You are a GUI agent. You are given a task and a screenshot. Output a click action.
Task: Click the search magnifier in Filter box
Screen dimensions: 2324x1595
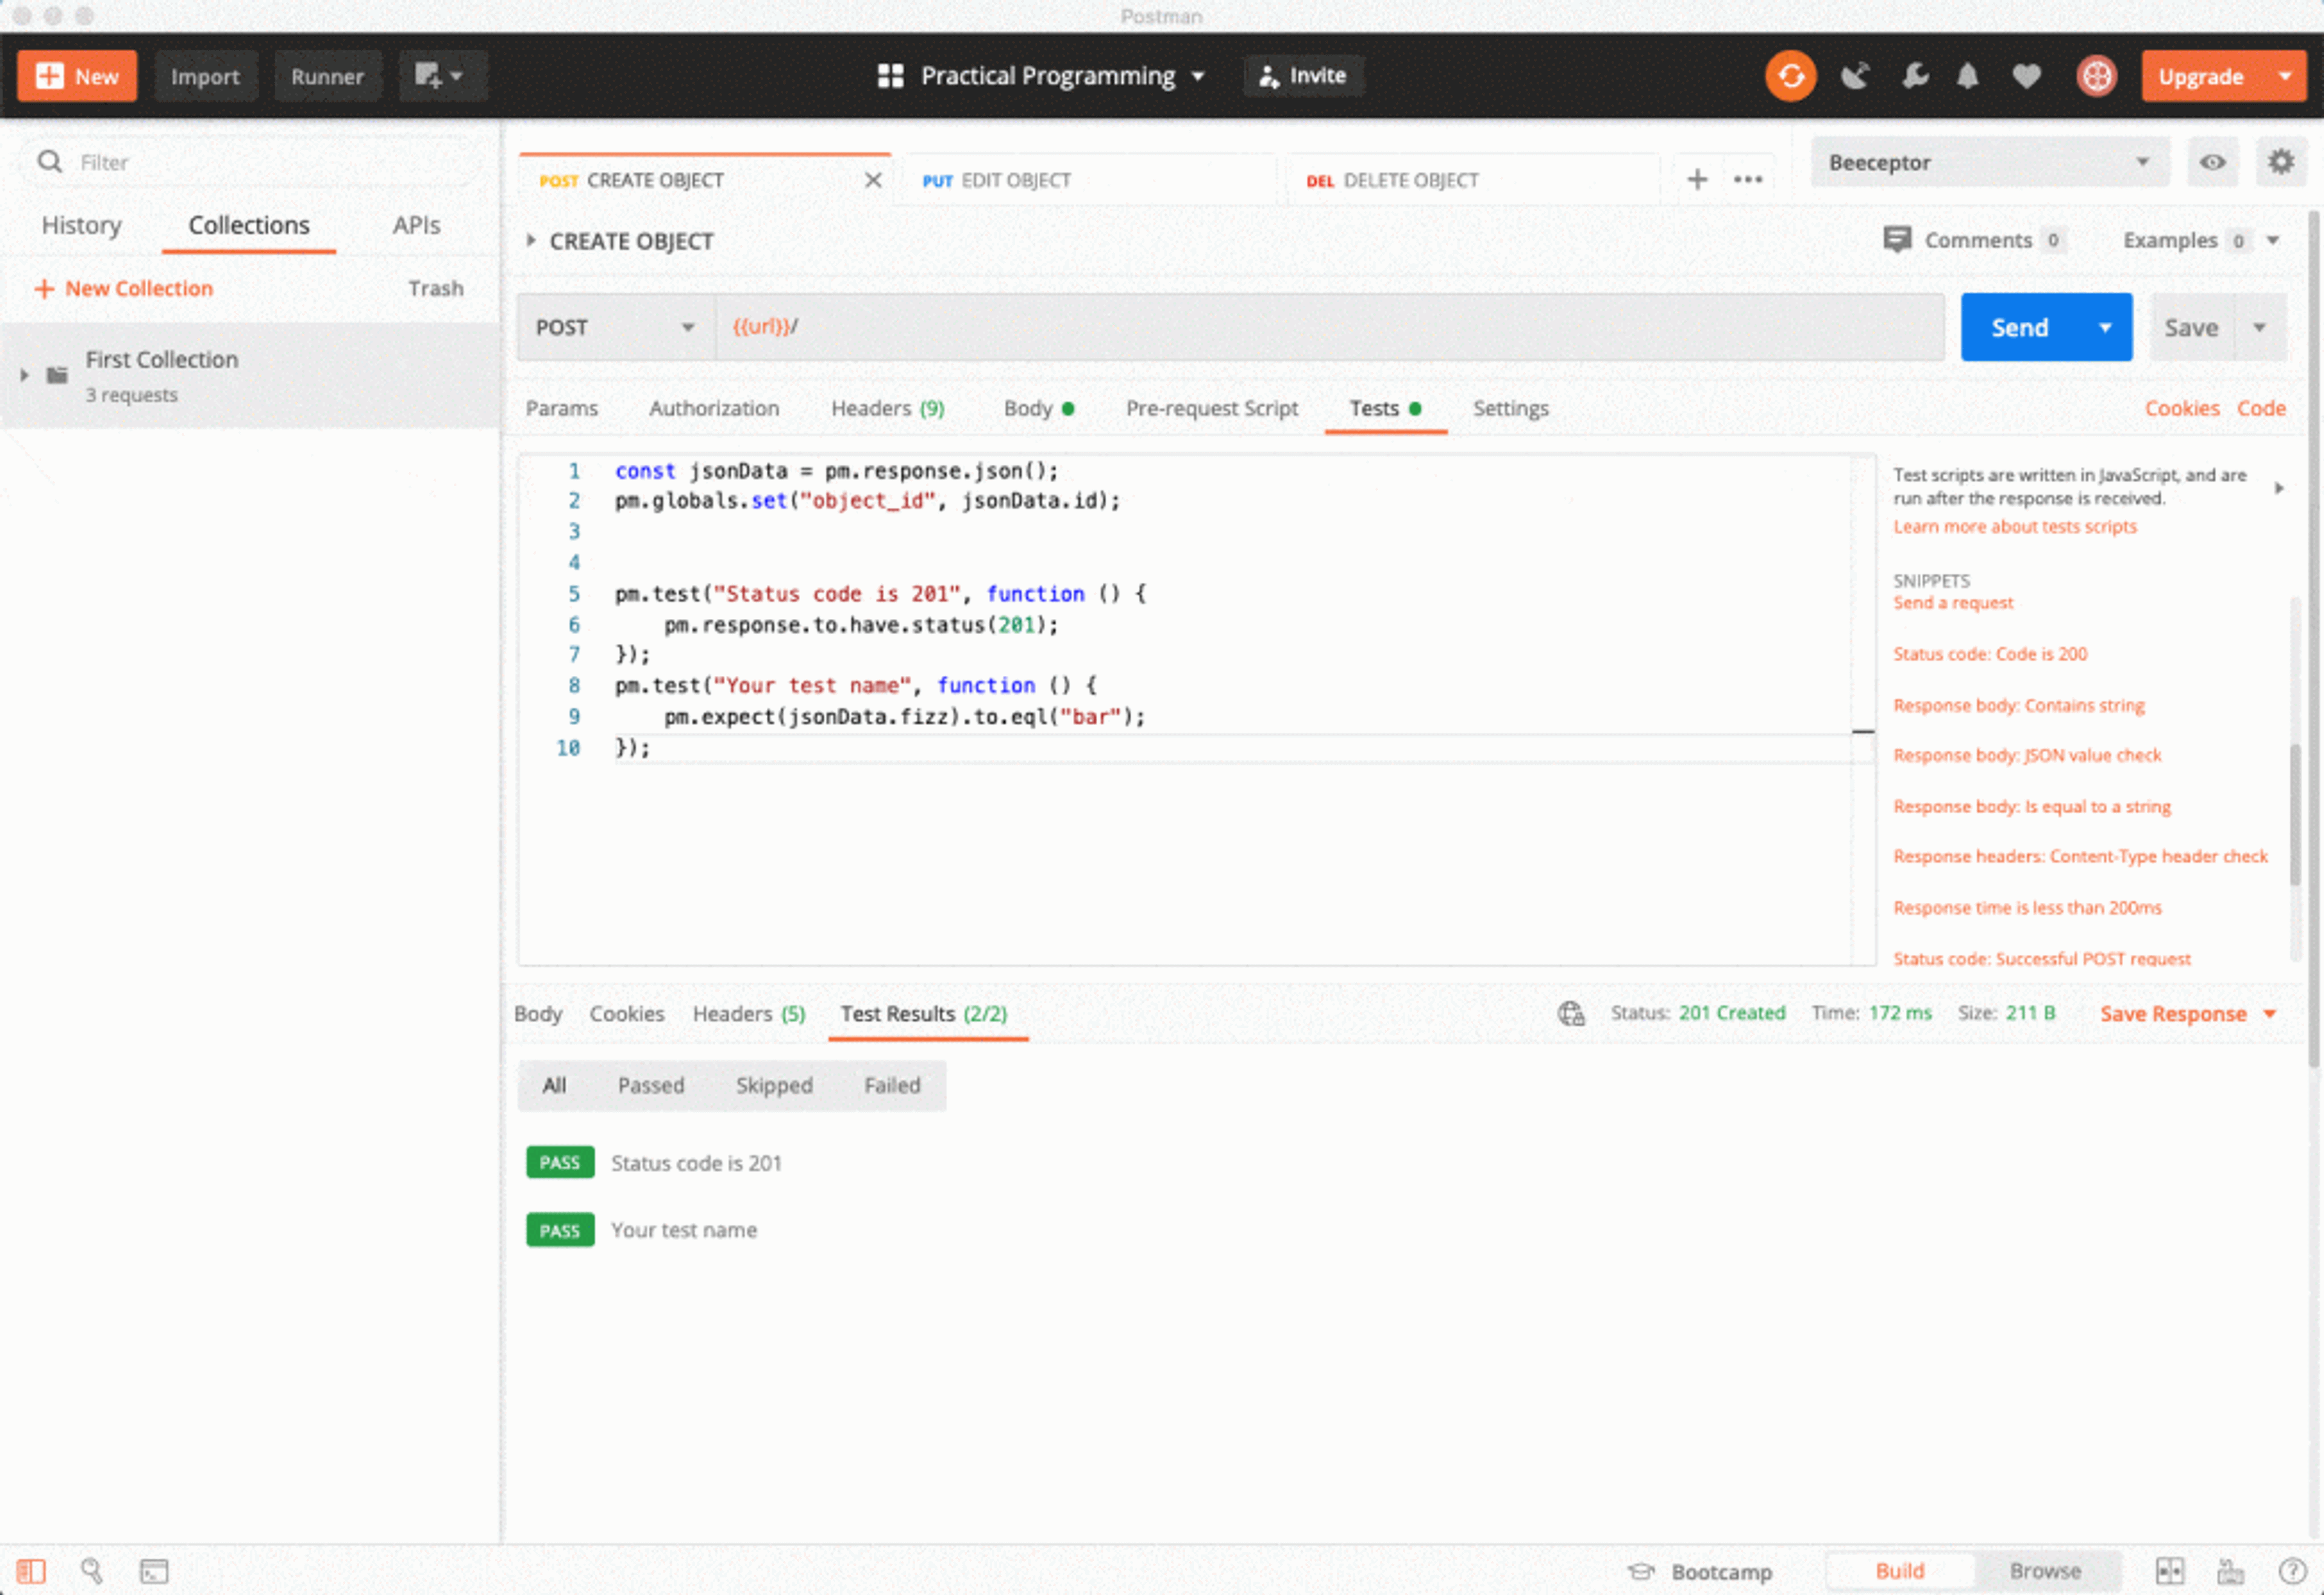tap(49, 162)
